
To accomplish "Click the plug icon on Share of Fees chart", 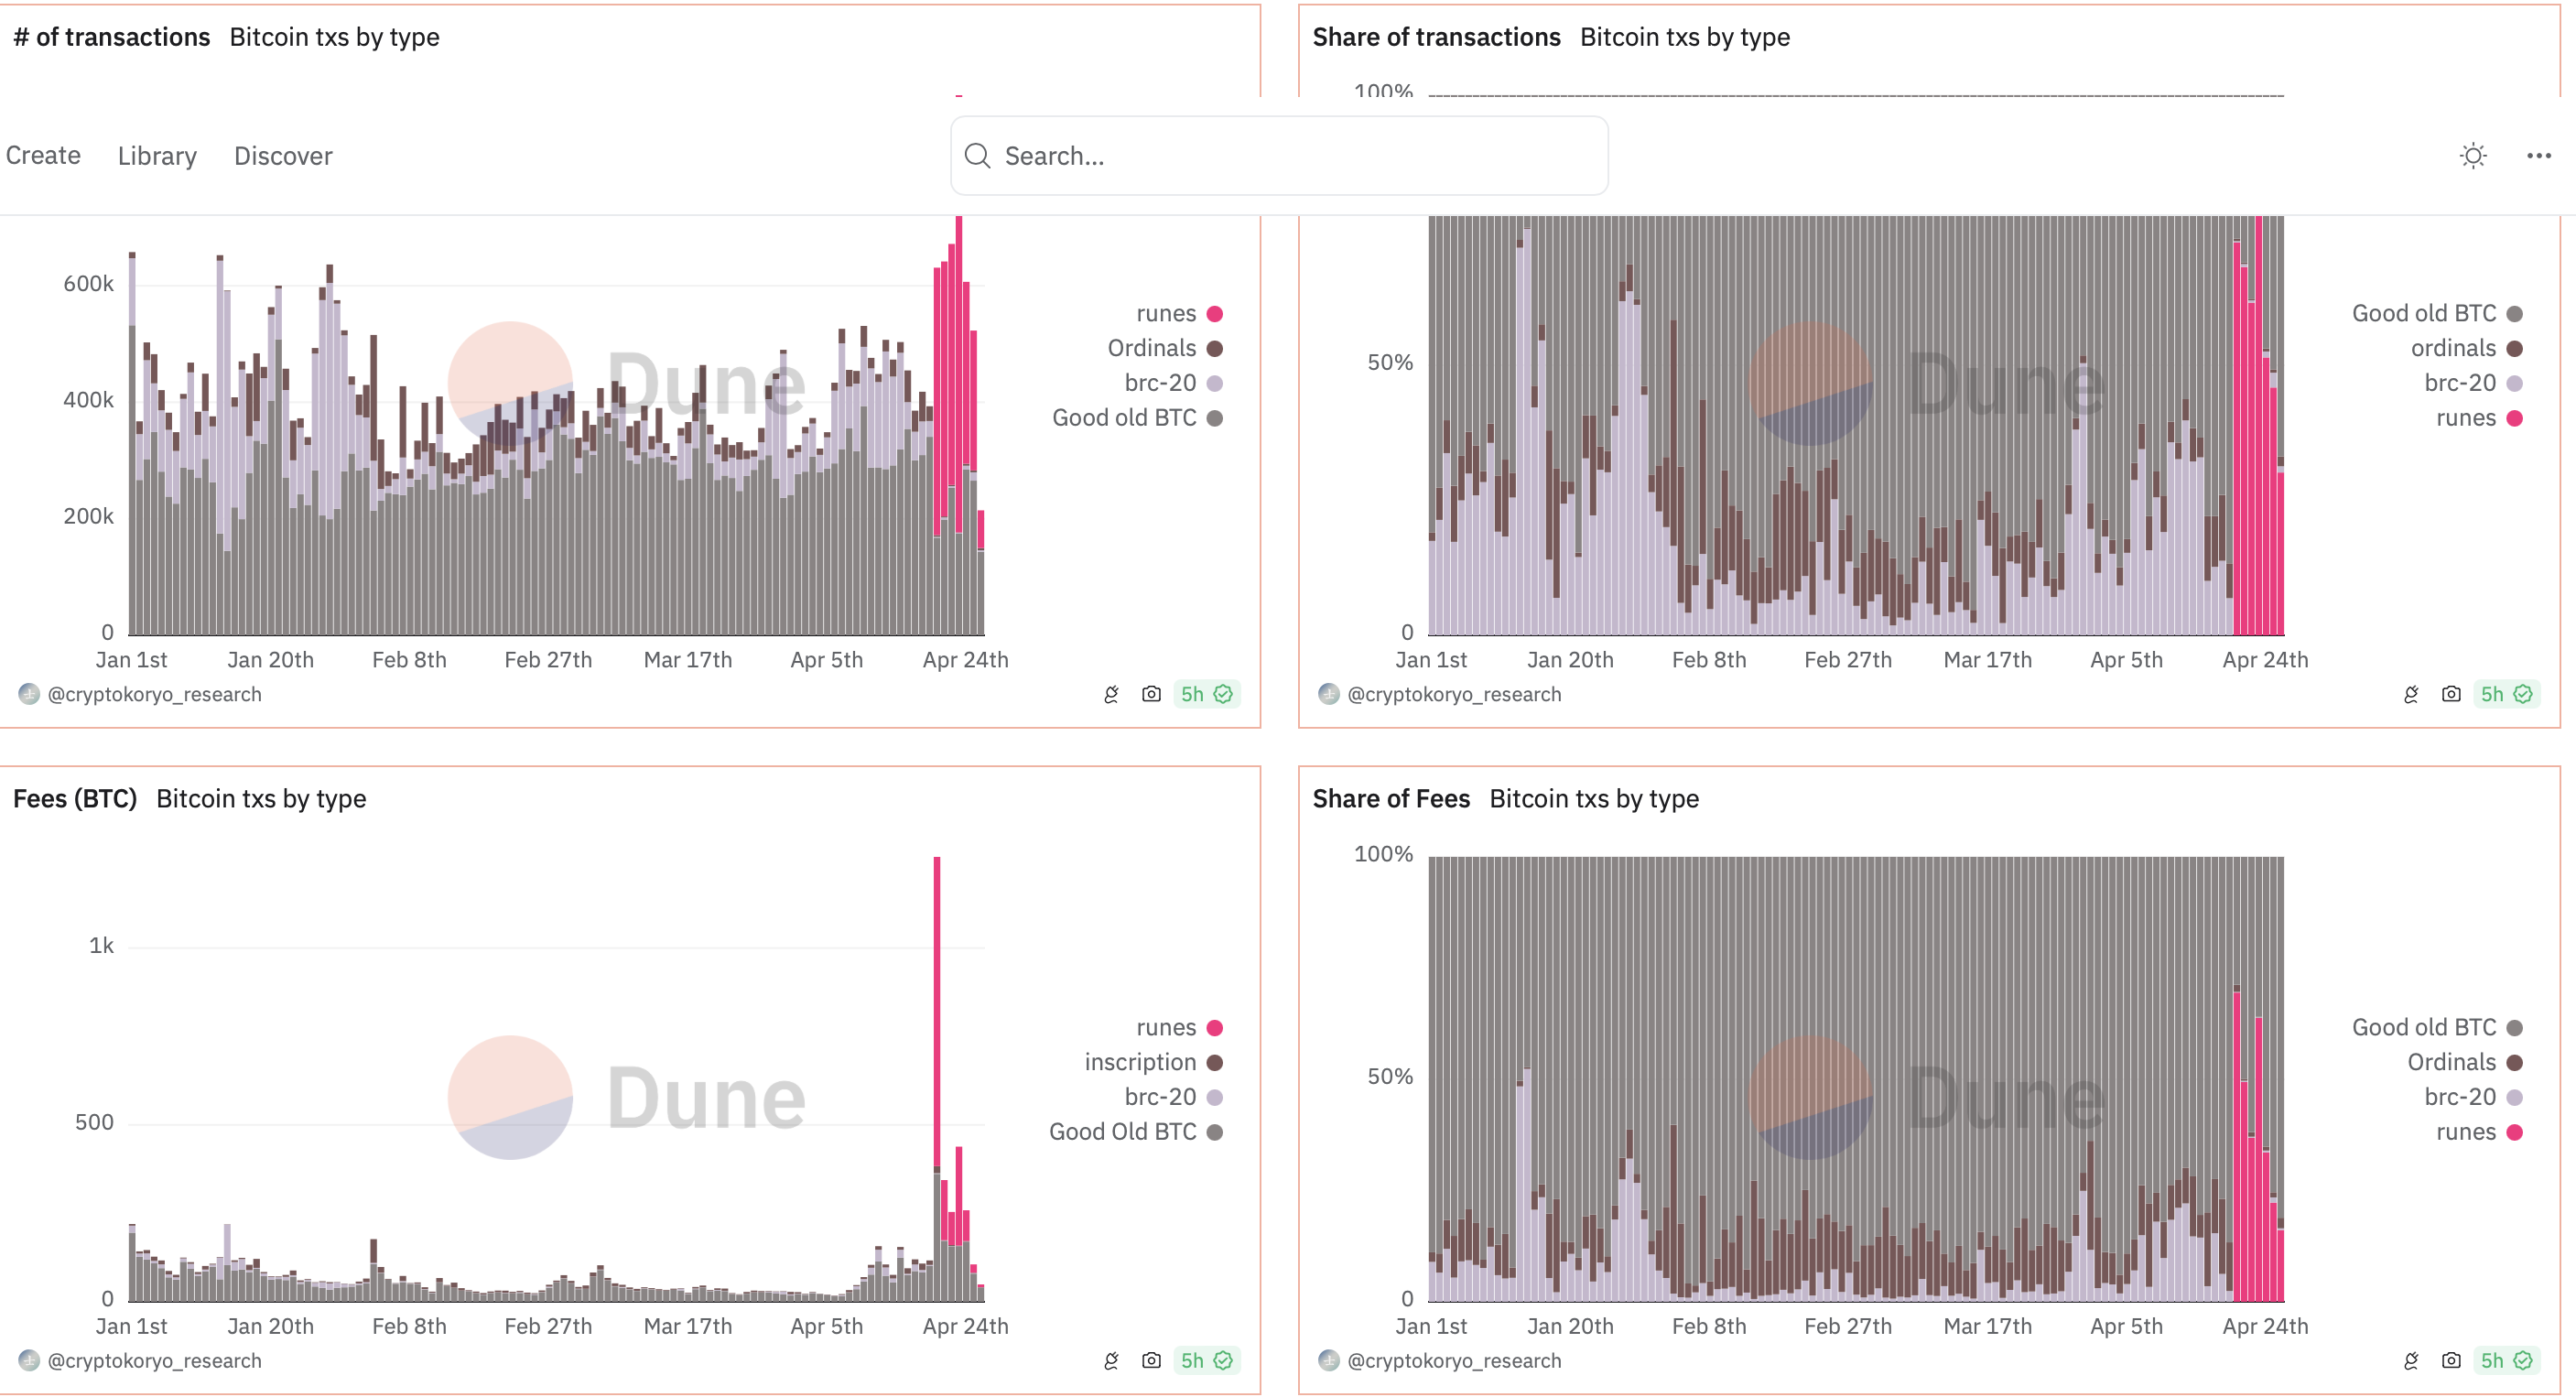I will point(2411,1360).
